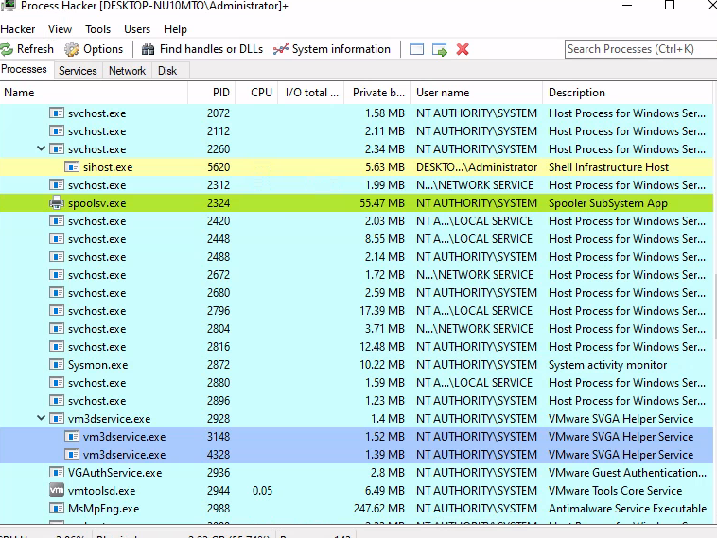Click the Refresh toolbar icon
This screenshot has height=538, width=717.
point(7,49)
